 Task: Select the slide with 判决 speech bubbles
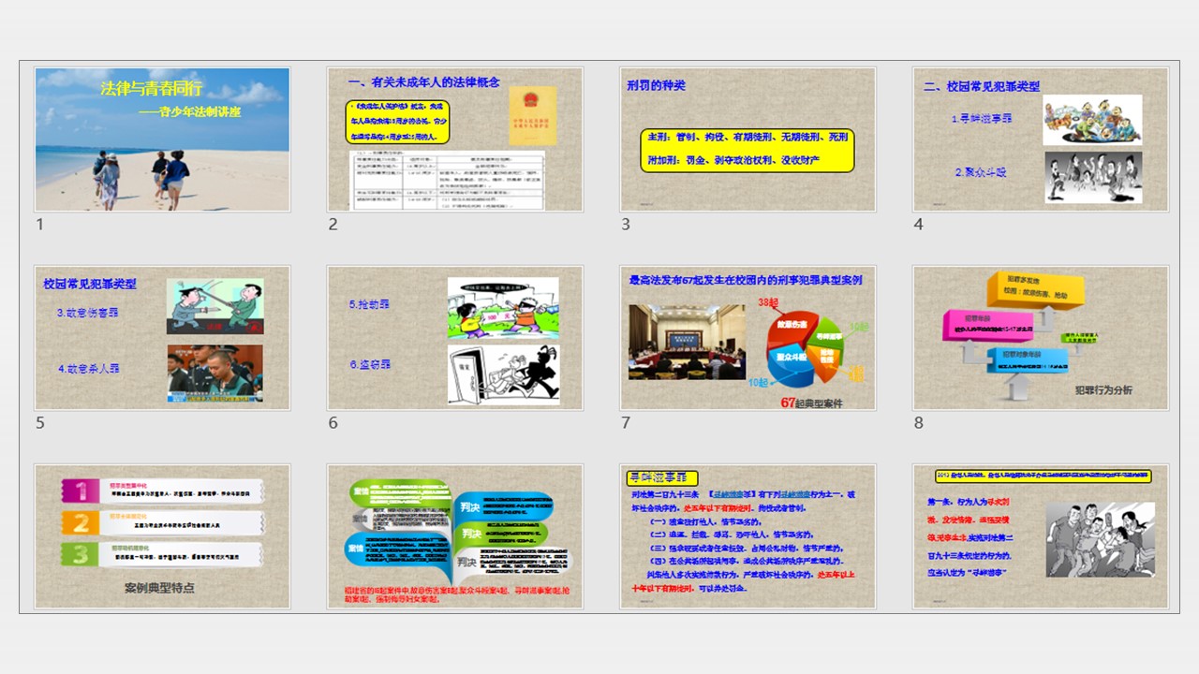(455, 535)
